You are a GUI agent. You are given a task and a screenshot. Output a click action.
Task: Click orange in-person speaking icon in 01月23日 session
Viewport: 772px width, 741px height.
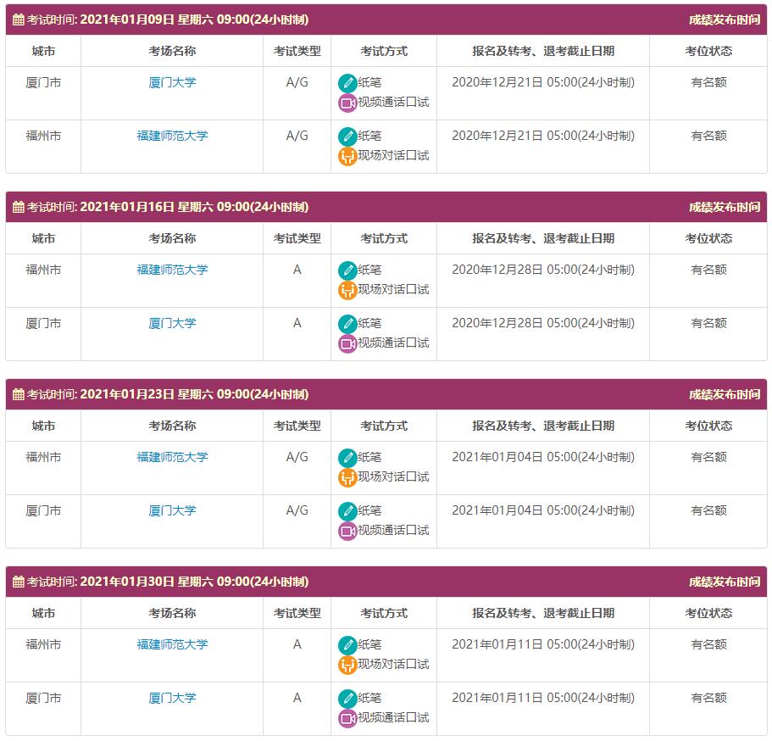pyautogui.click(x=347, y=477)
